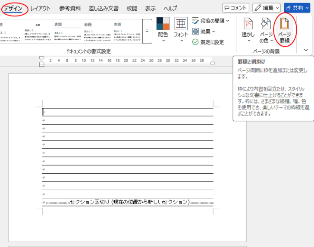The width and height of the screenshot is (314, 247).
Task: Open the 表示 tab
Action: pyautogui.click(x=151, y=9)
